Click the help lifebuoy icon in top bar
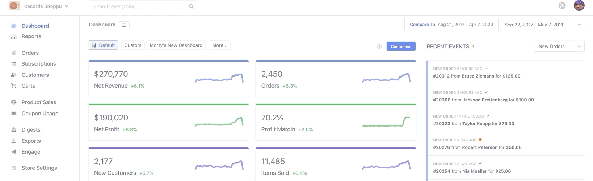 click(562, 5)
